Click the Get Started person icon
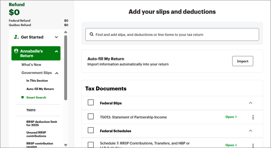Viewport: 271px width, 148px height. (16, 37)
